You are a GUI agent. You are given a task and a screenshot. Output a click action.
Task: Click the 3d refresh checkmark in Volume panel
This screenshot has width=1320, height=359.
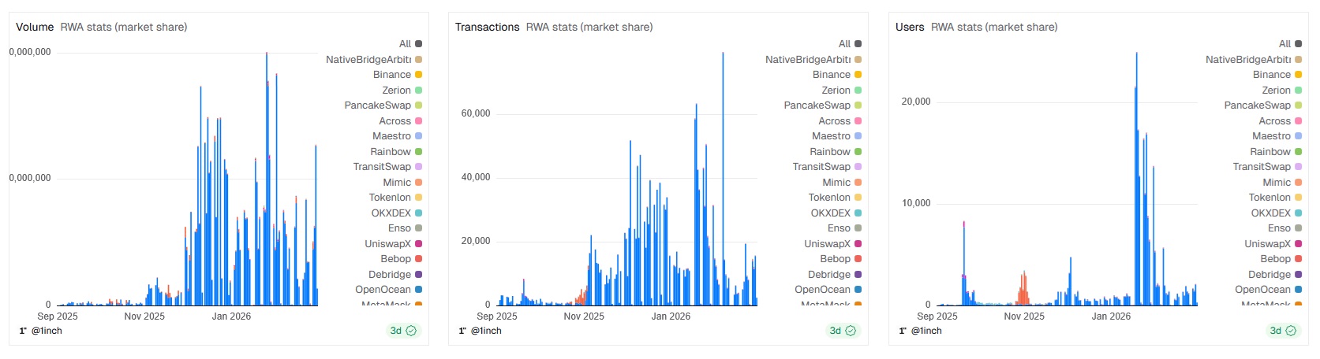(x=411, y=331)
